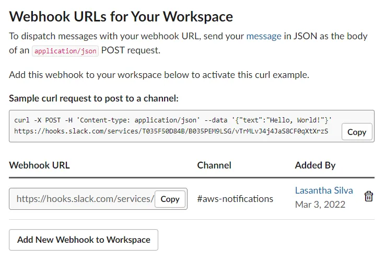The image size is (385, 259).
Task: Click the Webhook URLs for Your Workspace heading
Action: [x=121, y=17]
